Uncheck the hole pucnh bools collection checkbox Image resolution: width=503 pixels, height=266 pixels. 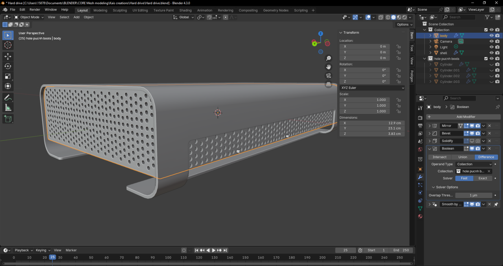tap(486, 59)
